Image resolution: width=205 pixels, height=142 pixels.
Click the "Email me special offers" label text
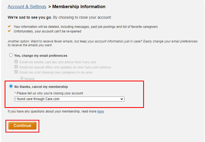(x=65, y=67)
